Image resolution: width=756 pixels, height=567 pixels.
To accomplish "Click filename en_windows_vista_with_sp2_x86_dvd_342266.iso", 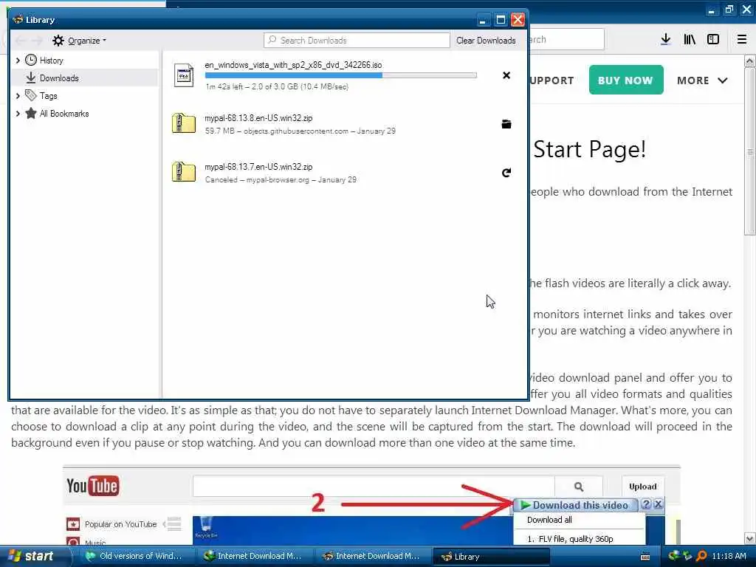I will click(x=293, y=65).
